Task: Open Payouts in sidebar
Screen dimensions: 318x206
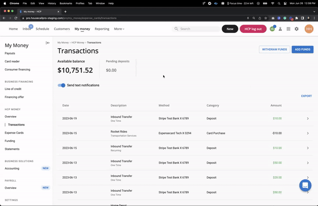Action: point(10,53)
